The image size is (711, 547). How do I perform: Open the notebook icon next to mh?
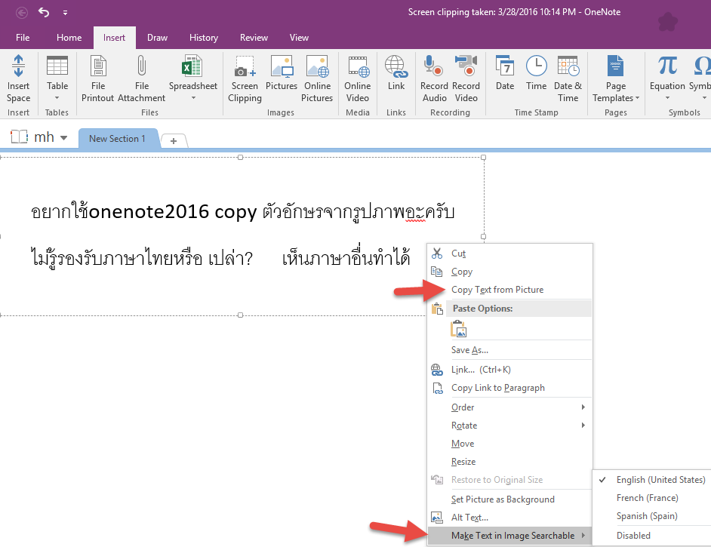pos(19,137)
